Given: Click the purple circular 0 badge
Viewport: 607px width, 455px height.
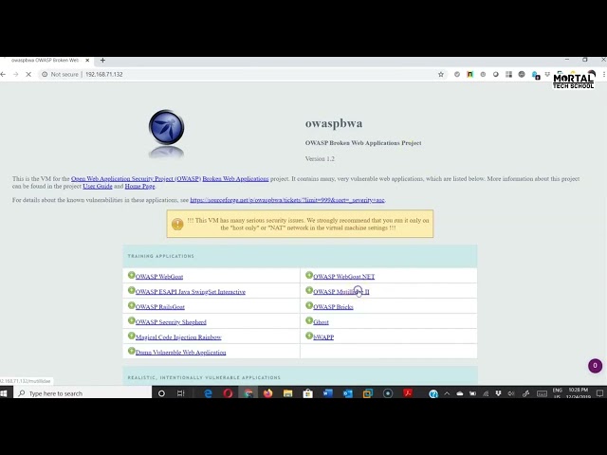Looking at the screenshot, I should point(595,366).
